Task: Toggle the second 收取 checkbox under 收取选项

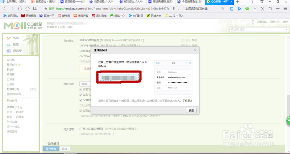Action: point(80,95)
